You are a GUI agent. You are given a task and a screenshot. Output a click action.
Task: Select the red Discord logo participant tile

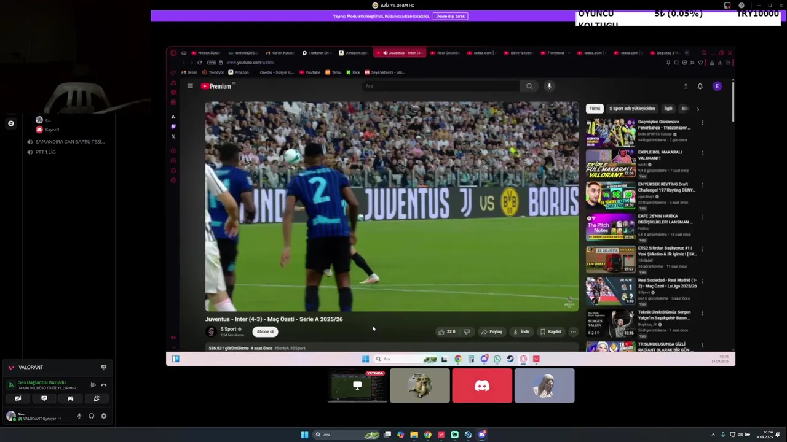tap(482, 386)
